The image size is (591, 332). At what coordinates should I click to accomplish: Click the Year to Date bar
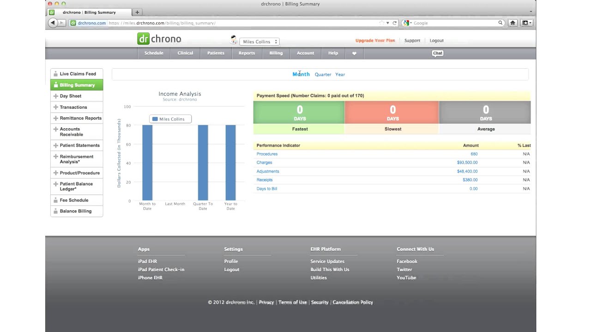[x=230, y=163]
